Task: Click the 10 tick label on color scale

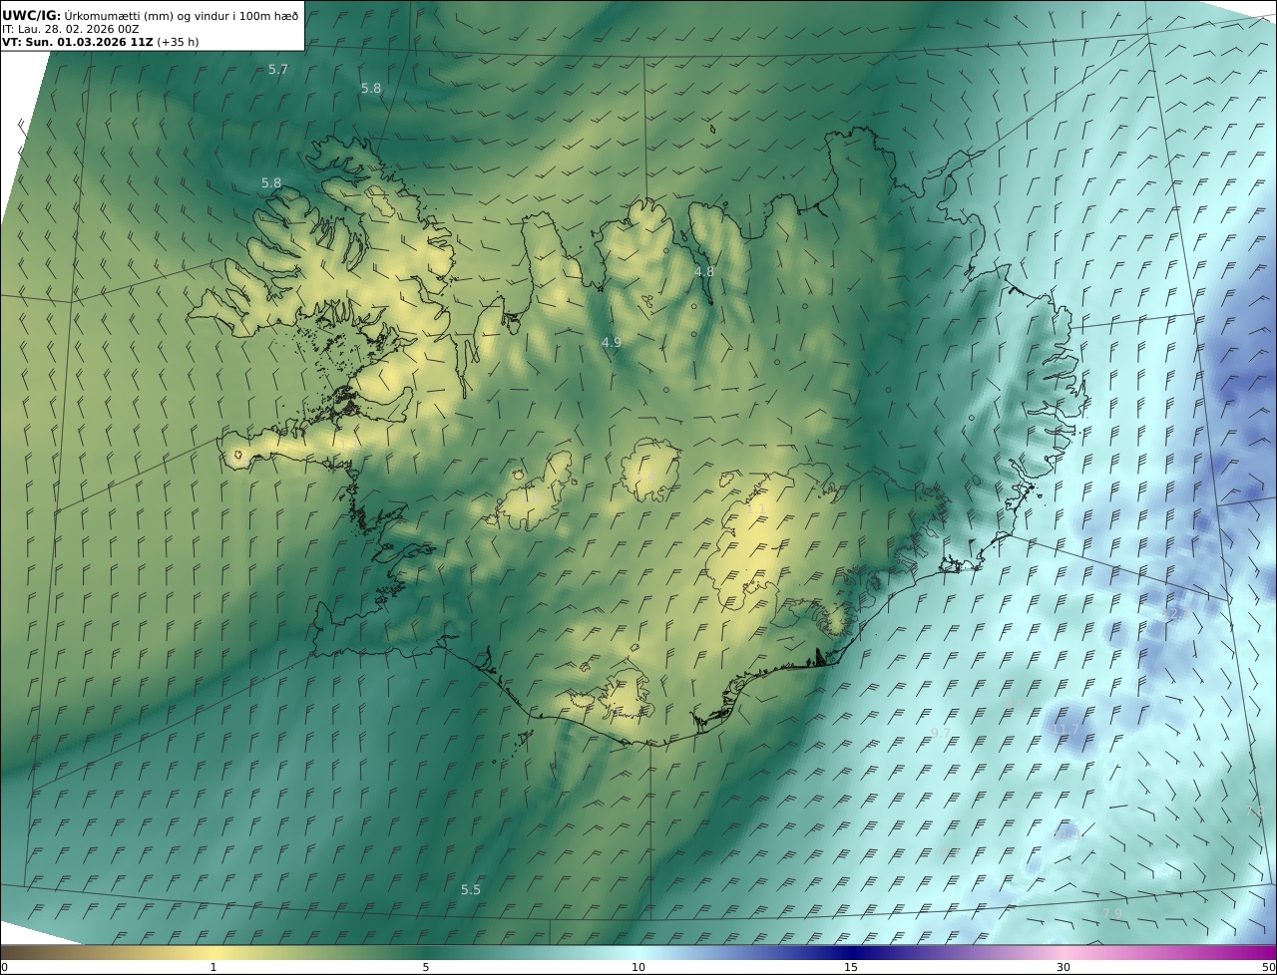Action: tap(638, 967)
